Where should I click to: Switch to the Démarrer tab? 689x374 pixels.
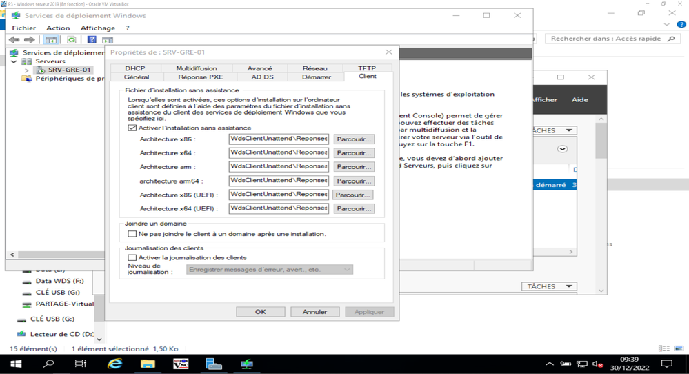(x=317, y=77)
